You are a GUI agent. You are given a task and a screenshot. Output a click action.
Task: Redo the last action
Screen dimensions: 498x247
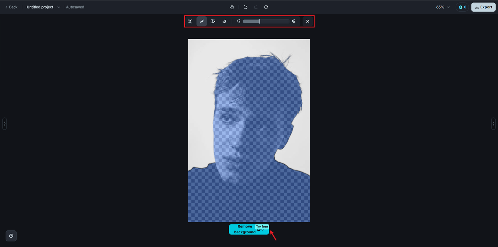256,7
